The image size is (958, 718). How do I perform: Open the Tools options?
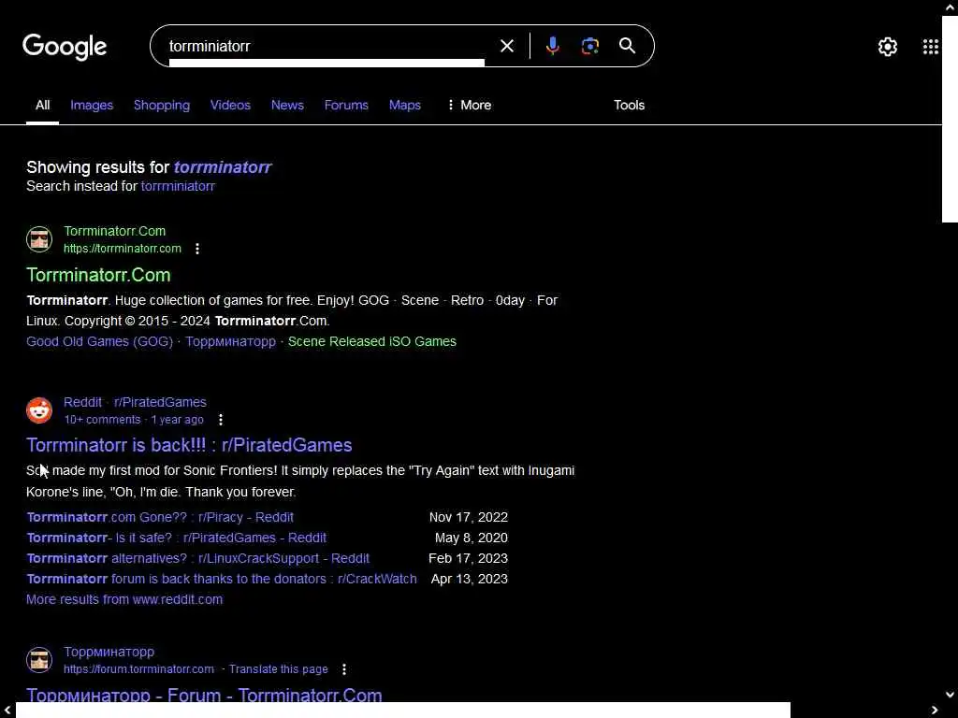tap(629, 105)
